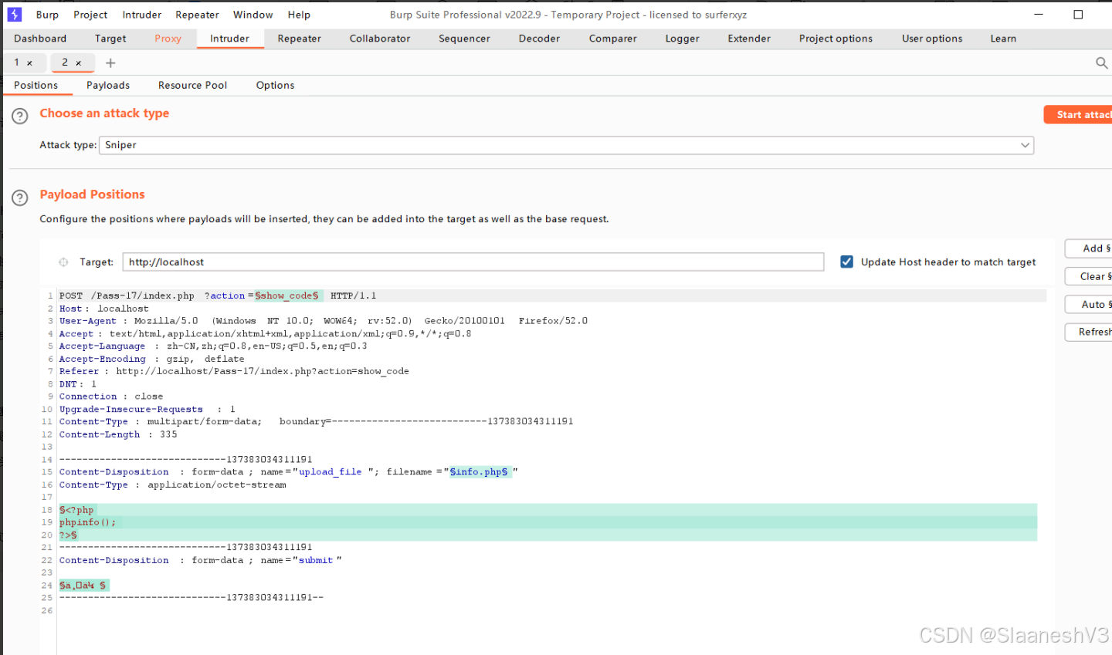1112x655 pixels.
Task: Open the Learn tab
Action: pyautogui.click(x=1003, y=39)
